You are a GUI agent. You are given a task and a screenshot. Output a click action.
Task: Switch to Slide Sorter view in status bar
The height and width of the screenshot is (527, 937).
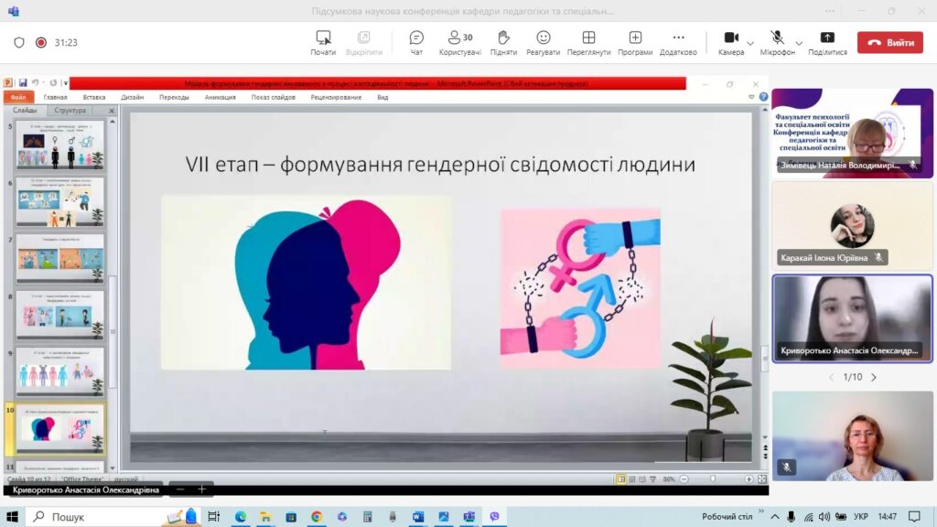(631, 479)
